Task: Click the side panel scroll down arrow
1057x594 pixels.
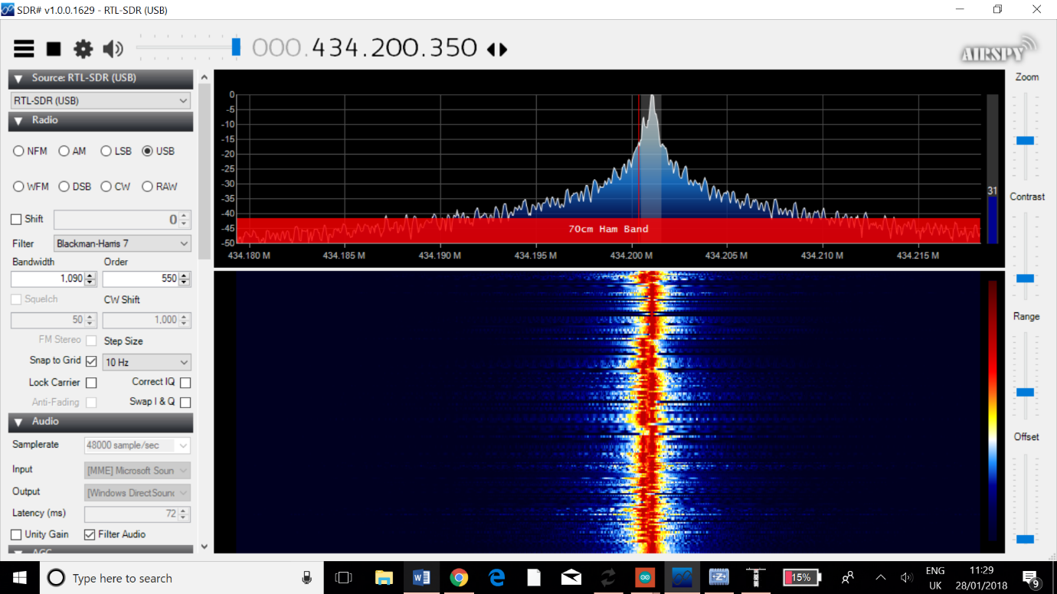Action: coord(204,547)
